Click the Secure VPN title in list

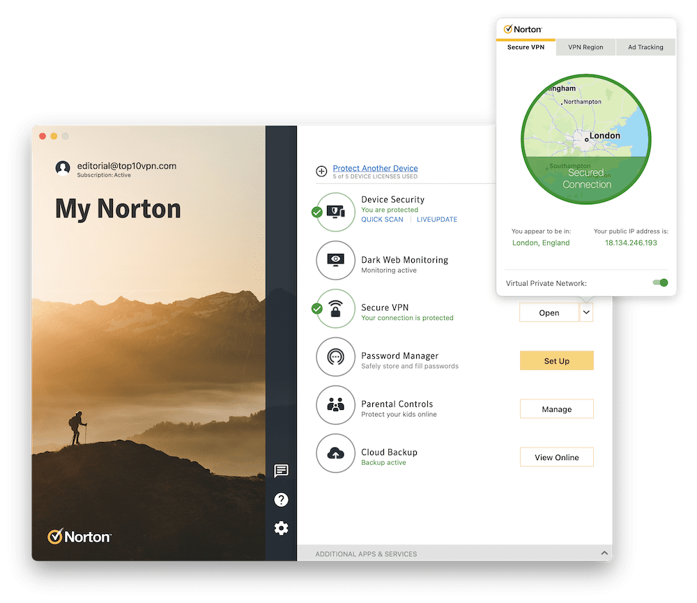pyautogui.click(x=385, y=307)
